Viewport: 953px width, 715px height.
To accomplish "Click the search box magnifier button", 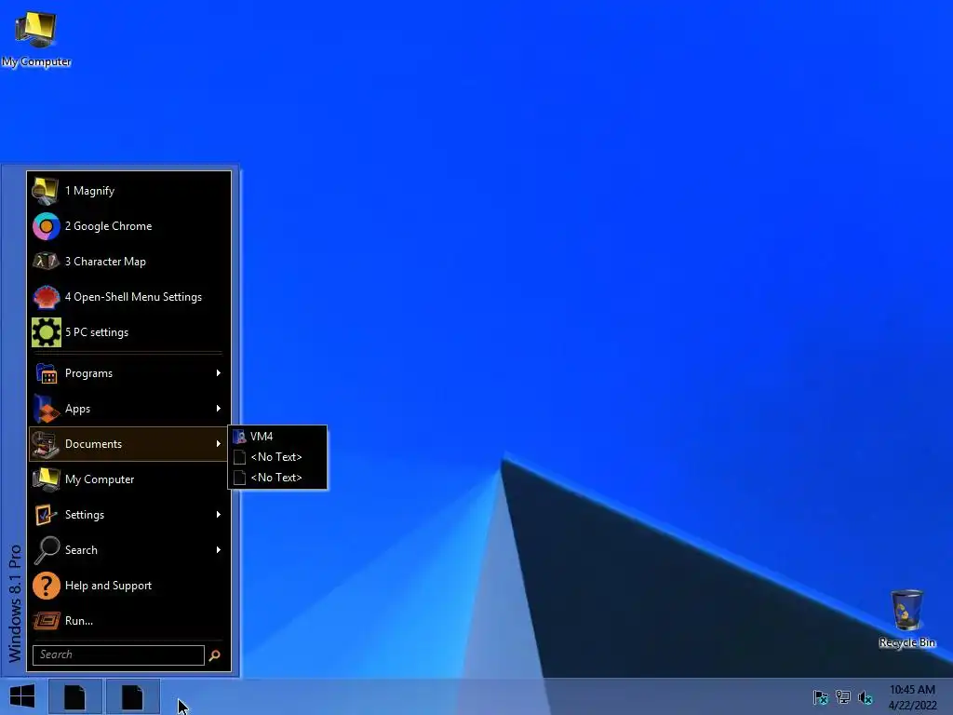I will 215,655.
